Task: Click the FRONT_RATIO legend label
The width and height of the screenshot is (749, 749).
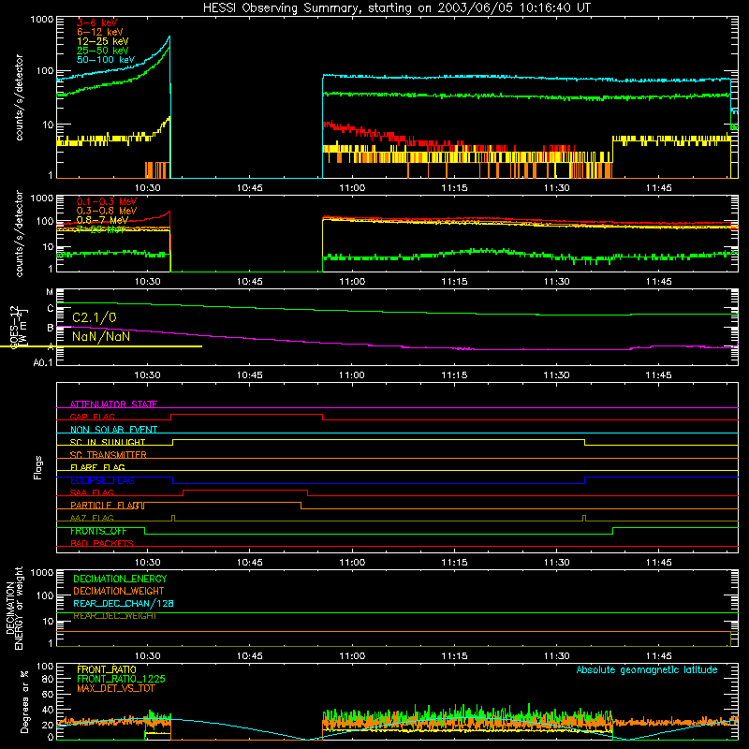Action: 107,669
